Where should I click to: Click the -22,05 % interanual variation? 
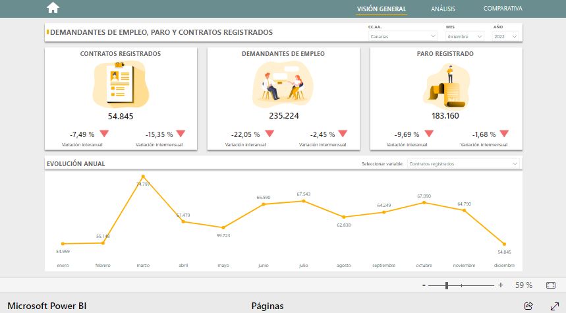pos(246,134)
